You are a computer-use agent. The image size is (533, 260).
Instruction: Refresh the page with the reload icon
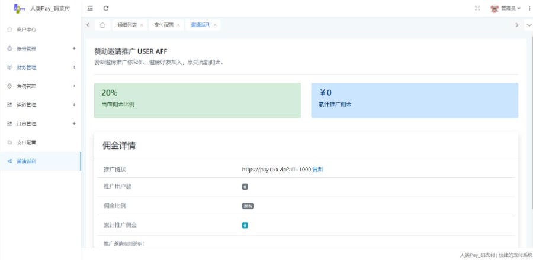point(106,8)
